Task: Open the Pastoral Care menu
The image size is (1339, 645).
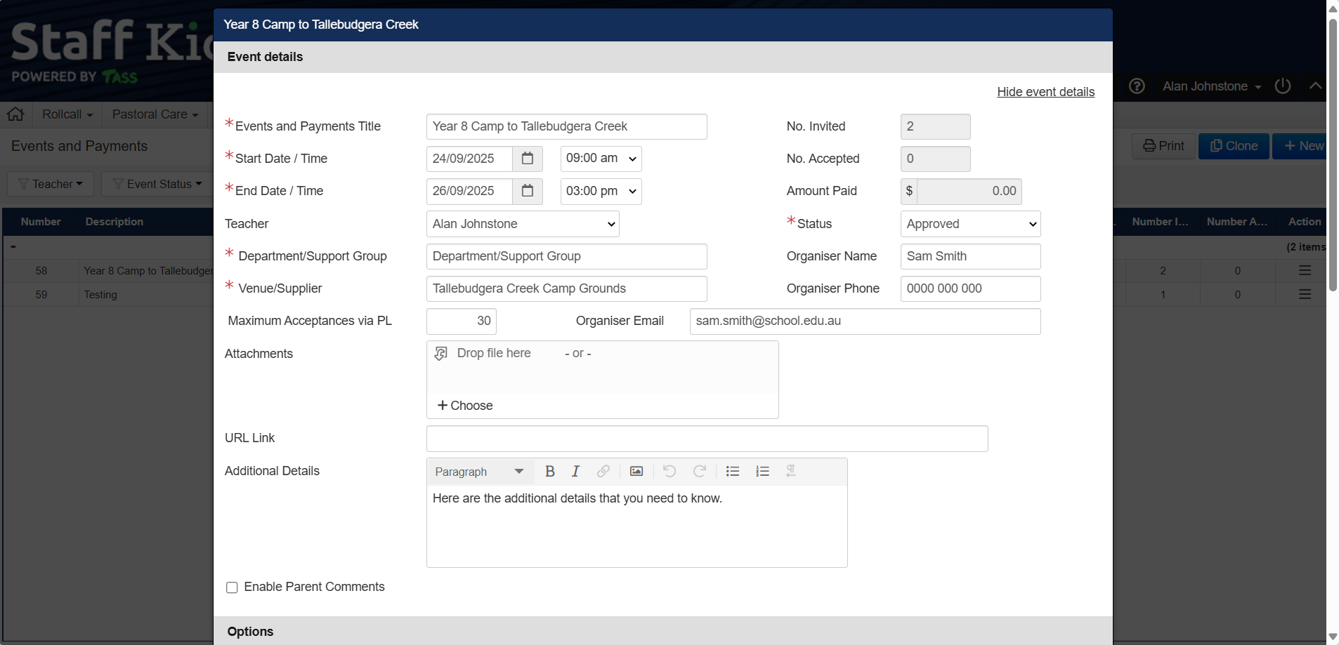Action: (155, 114)
